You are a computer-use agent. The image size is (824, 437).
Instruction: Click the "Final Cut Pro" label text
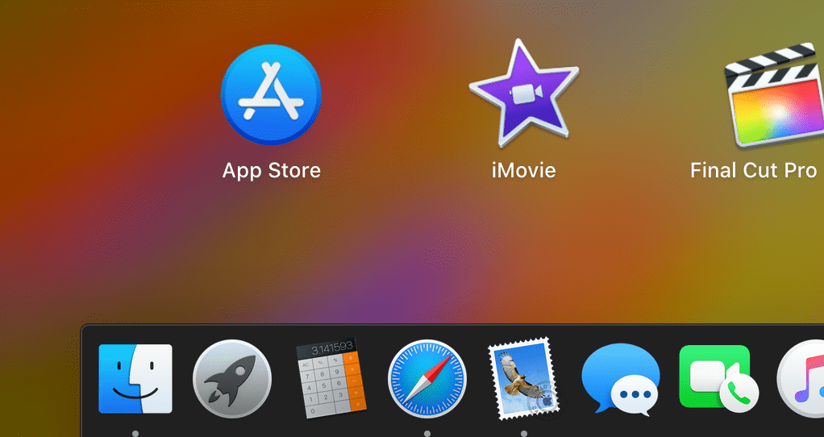(754, 170)
